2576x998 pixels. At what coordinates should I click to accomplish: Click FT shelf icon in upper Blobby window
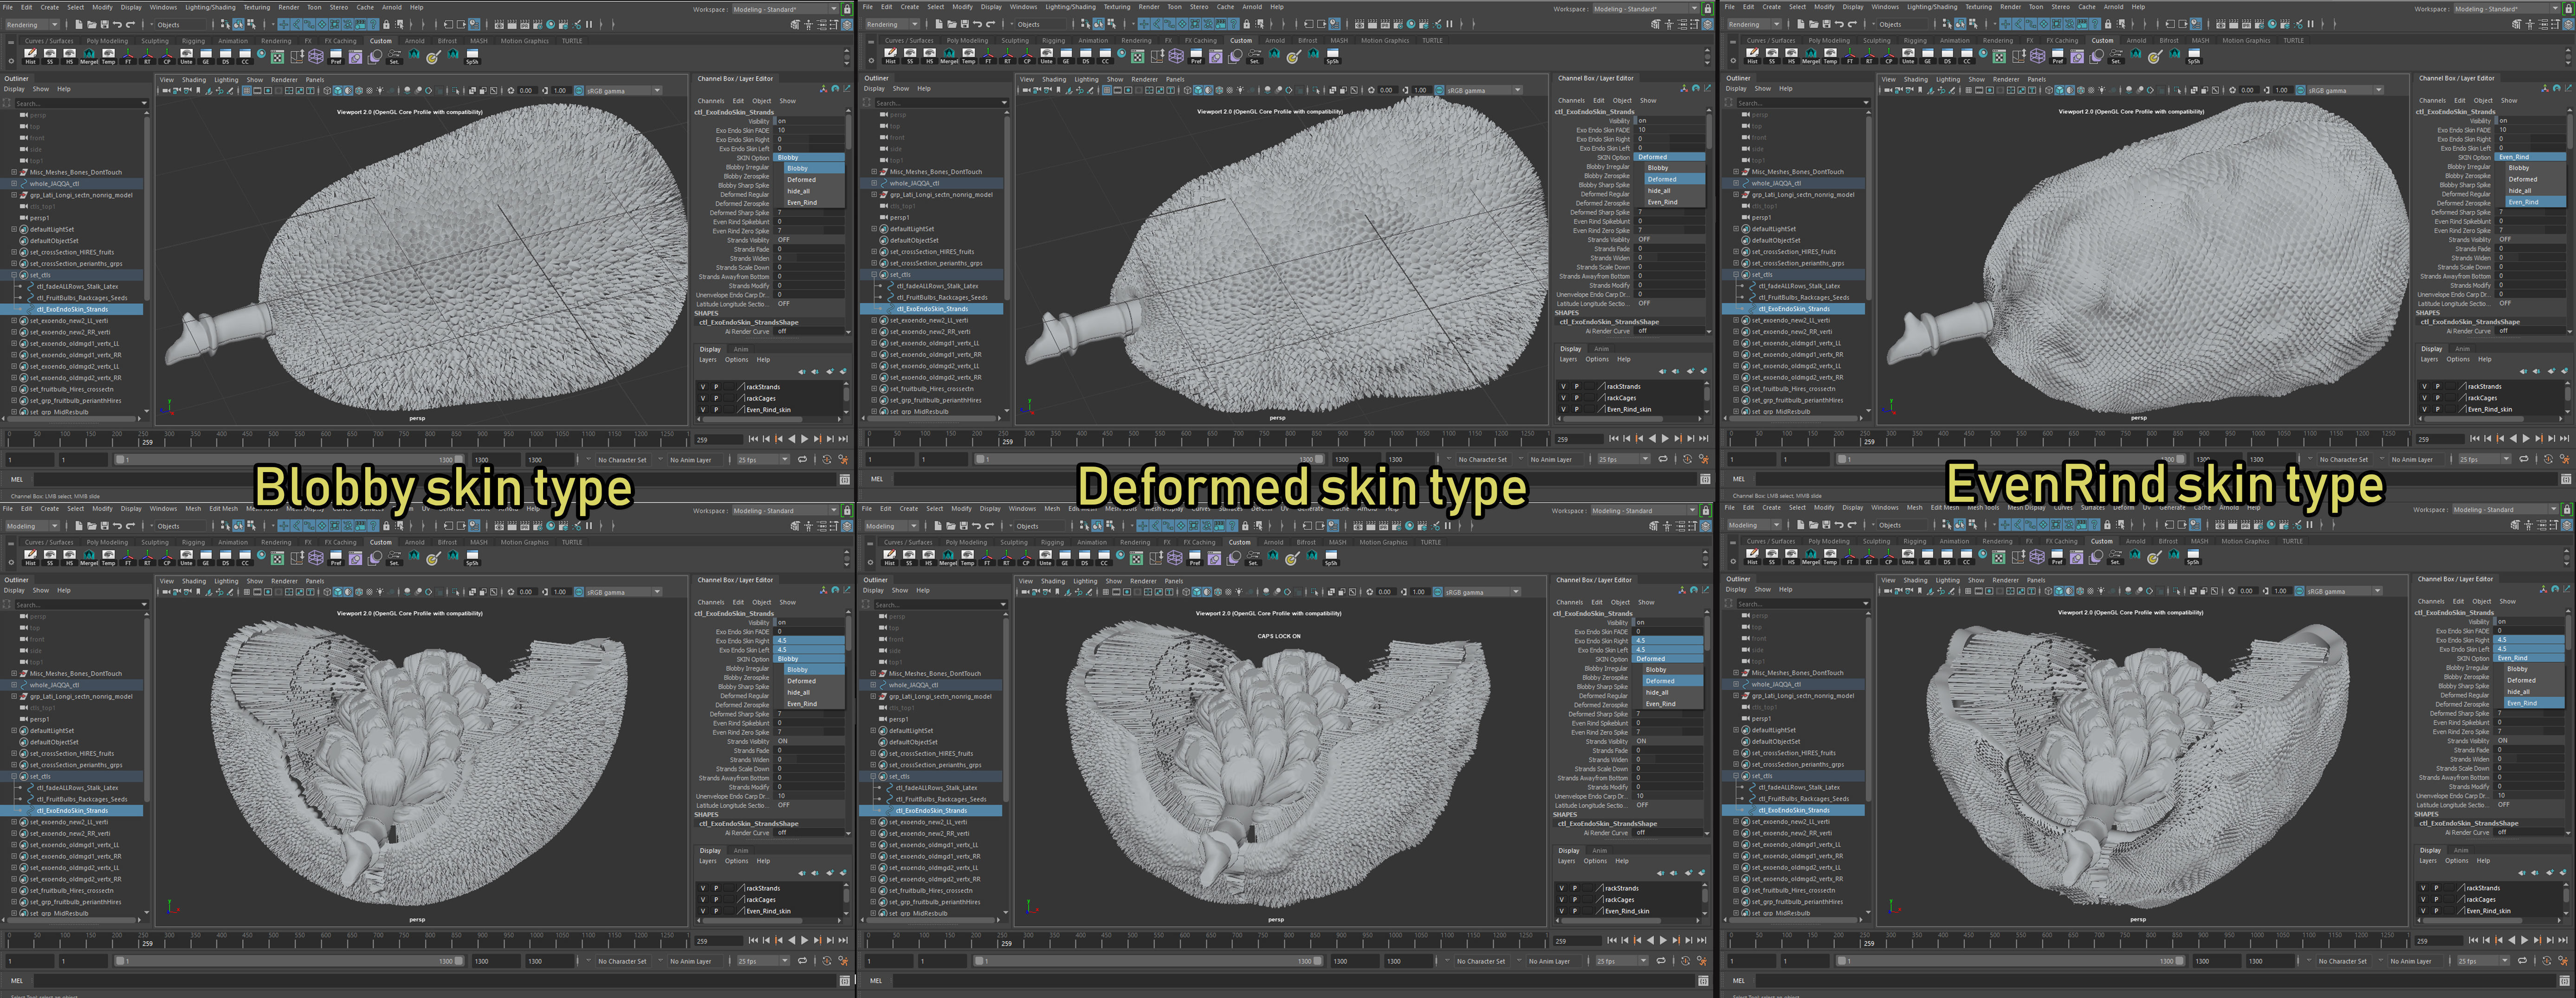click(128, 56)
